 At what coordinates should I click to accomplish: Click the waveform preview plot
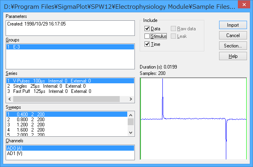(193, 119)
